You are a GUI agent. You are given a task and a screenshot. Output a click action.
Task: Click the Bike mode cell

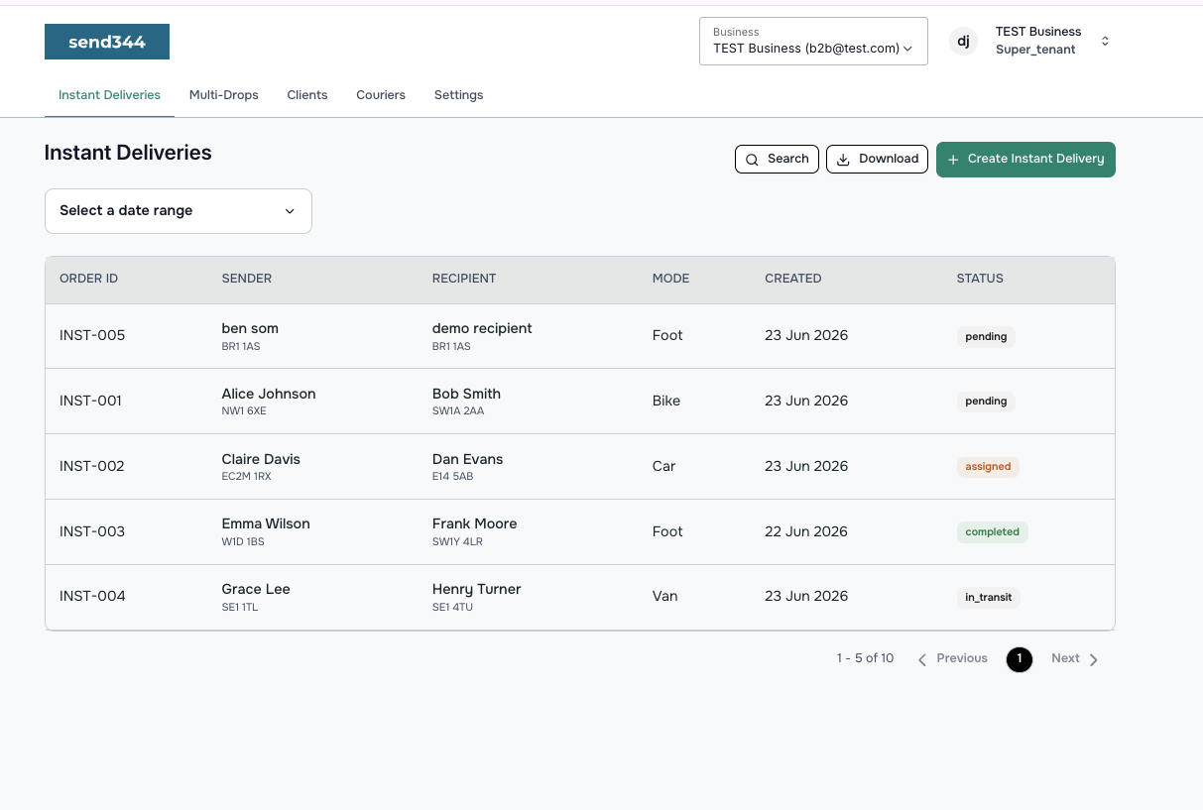pos(666,401)
